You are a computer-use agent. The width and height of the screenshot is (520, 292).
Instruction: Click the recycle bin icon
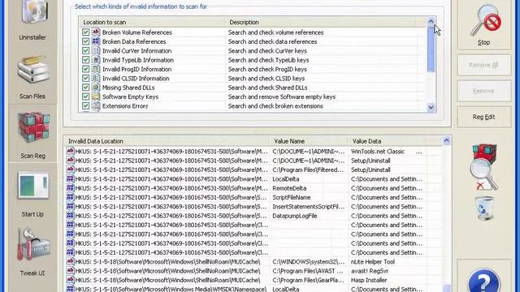tap(484, 208)
